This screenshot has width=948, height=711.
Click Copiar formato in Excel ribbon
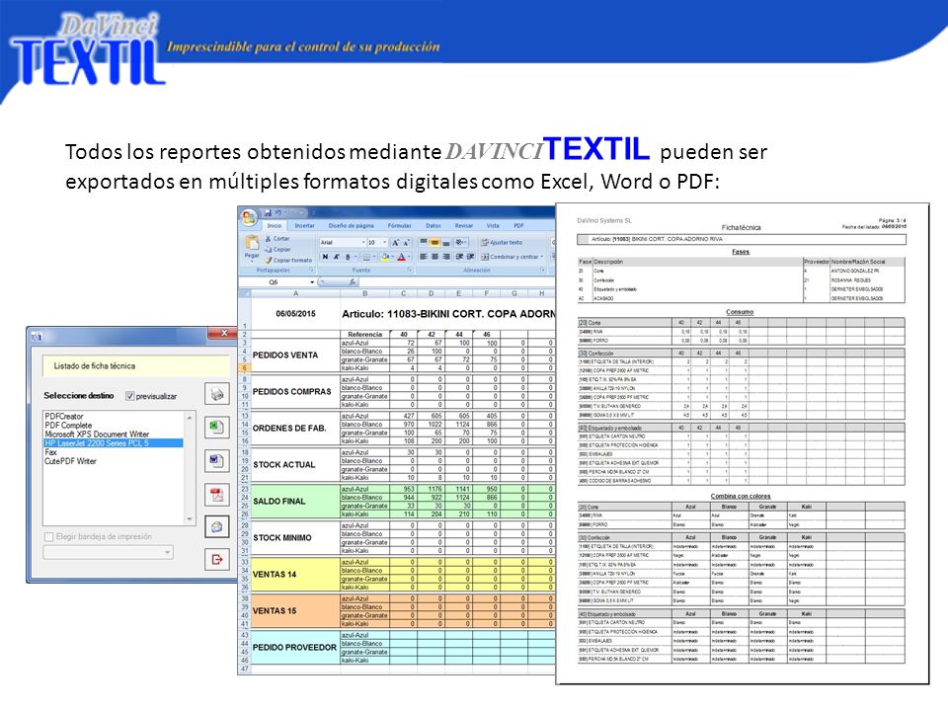[x=288, y=260]
